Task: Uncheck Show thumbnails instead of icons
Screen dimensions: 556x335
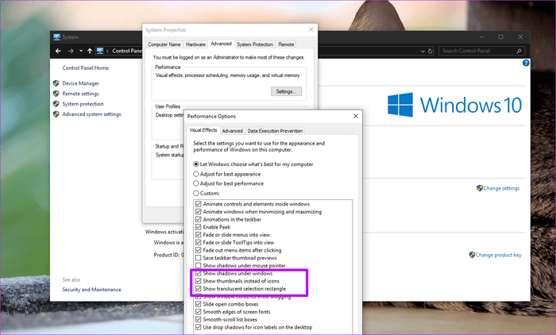Action: point(198,280)
